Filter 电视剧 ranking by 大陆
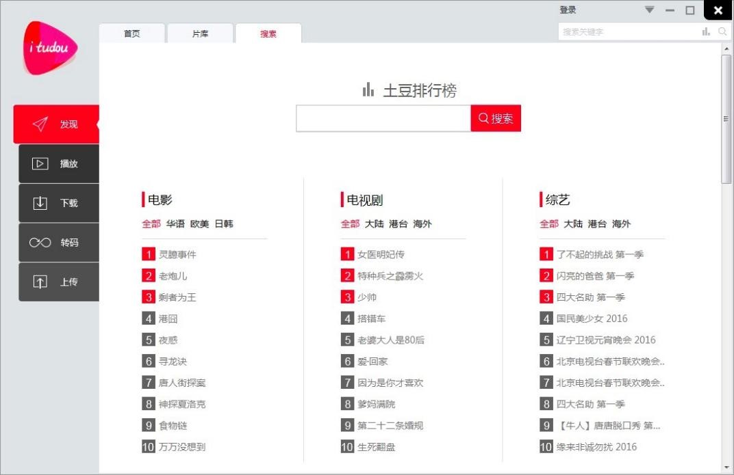Viewport: 734px width, 475px height. pos(375,223)
